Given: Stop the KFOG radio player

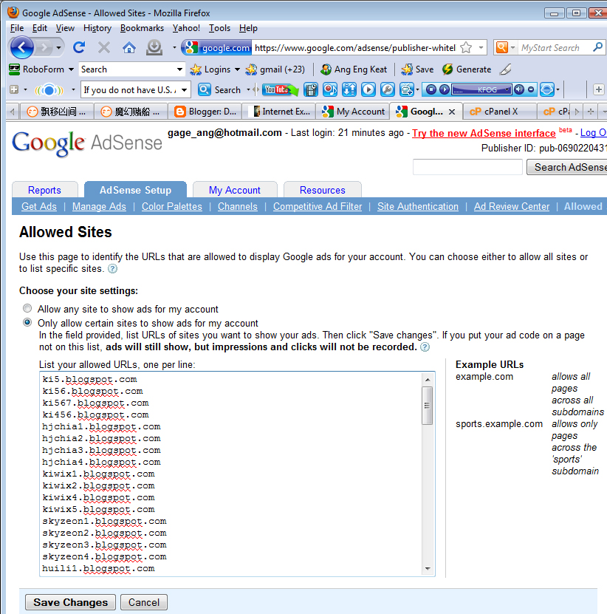Looking at the screenshot, I should (x=431, y=89).
